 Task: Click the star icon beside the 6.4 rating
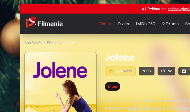click(111, 71)
